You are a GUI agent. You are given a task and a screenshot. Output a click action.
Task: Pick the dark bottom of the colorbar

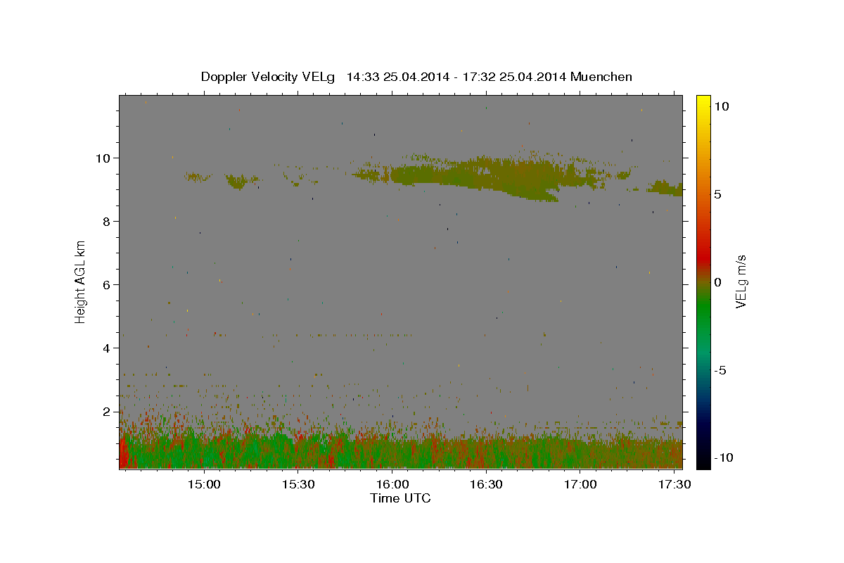[x=703, y=457]
